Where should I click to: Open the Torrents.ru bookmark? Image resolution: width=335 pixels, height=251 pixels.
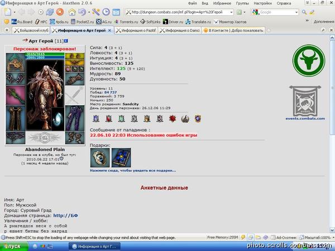point(126,22)
